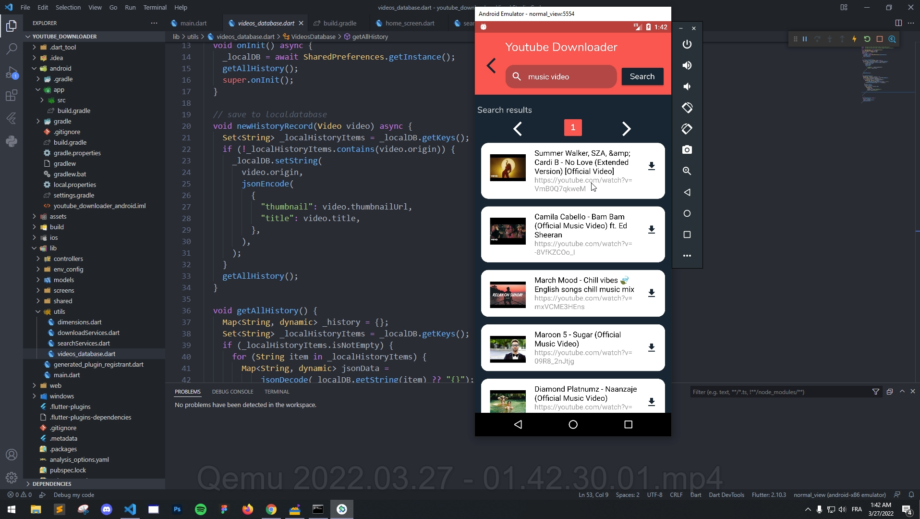920x519 pixels.
Task: Go to previous search results page
Action: click(518, 128)
